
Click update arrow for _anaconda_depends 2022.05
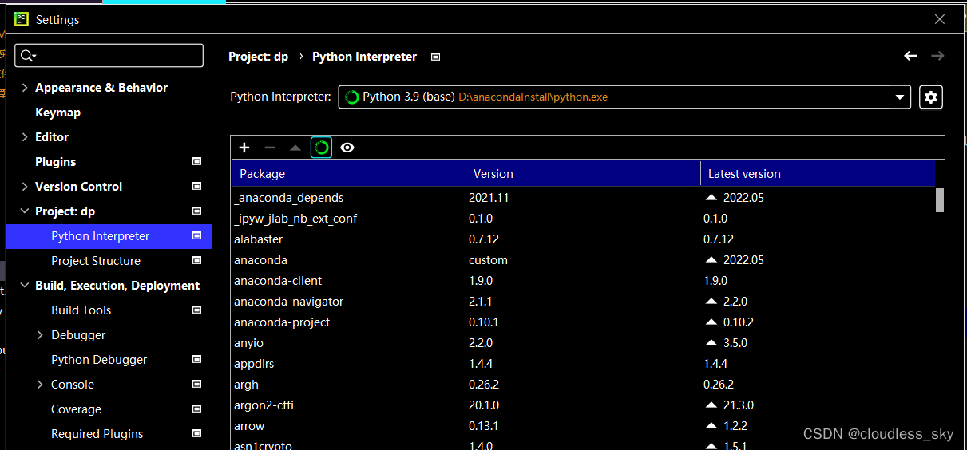point(711,197)
